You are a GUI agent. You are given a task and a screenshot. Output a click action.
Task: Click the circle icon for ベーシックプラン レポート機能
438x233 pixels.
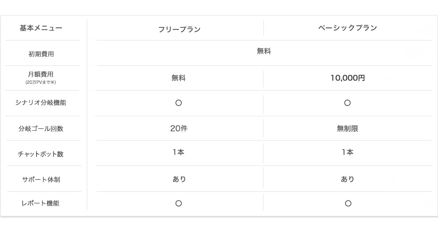348,203
